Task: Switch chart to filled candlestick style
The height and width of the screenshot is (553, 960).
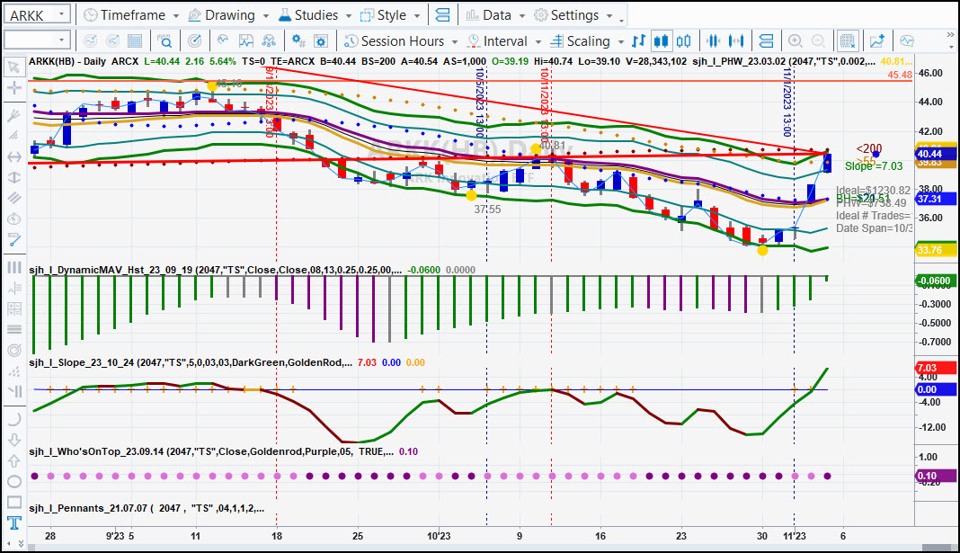Action: pos(661,41)
